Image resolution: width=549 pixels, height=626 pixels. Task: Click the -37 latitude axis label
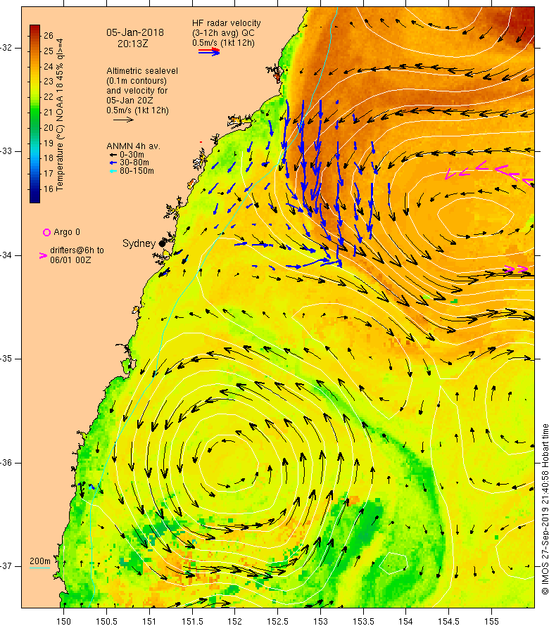pos(6,566)
